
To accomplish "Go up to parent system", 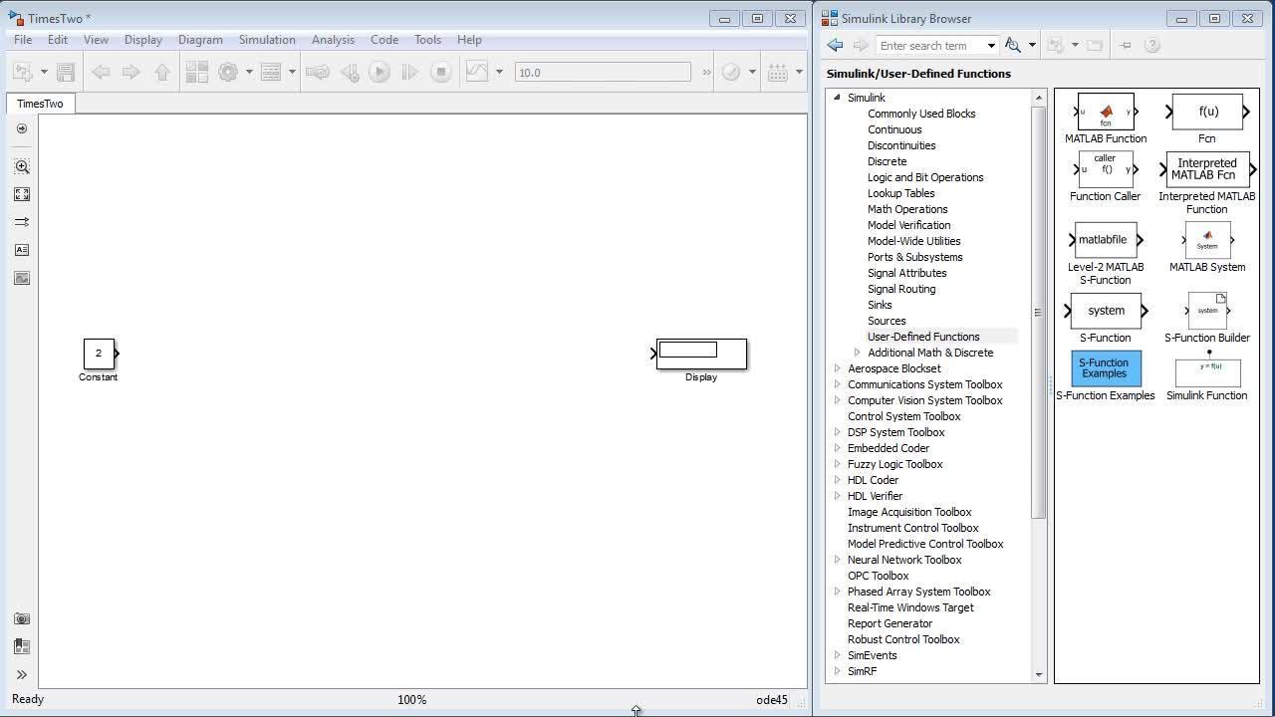I will pyautogui.click(x=162, y=72).
